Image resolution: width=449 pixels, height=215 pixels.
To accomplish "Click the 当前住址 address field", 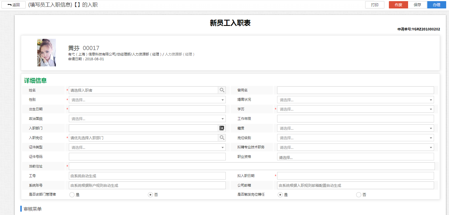I will [x=251, y=166].
